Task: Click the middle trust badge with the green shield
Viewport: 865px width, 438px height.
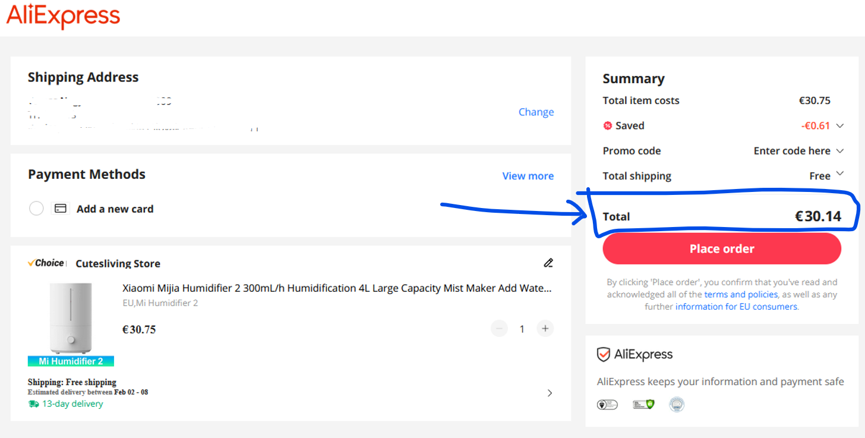Action: click(x=643, y=405)
